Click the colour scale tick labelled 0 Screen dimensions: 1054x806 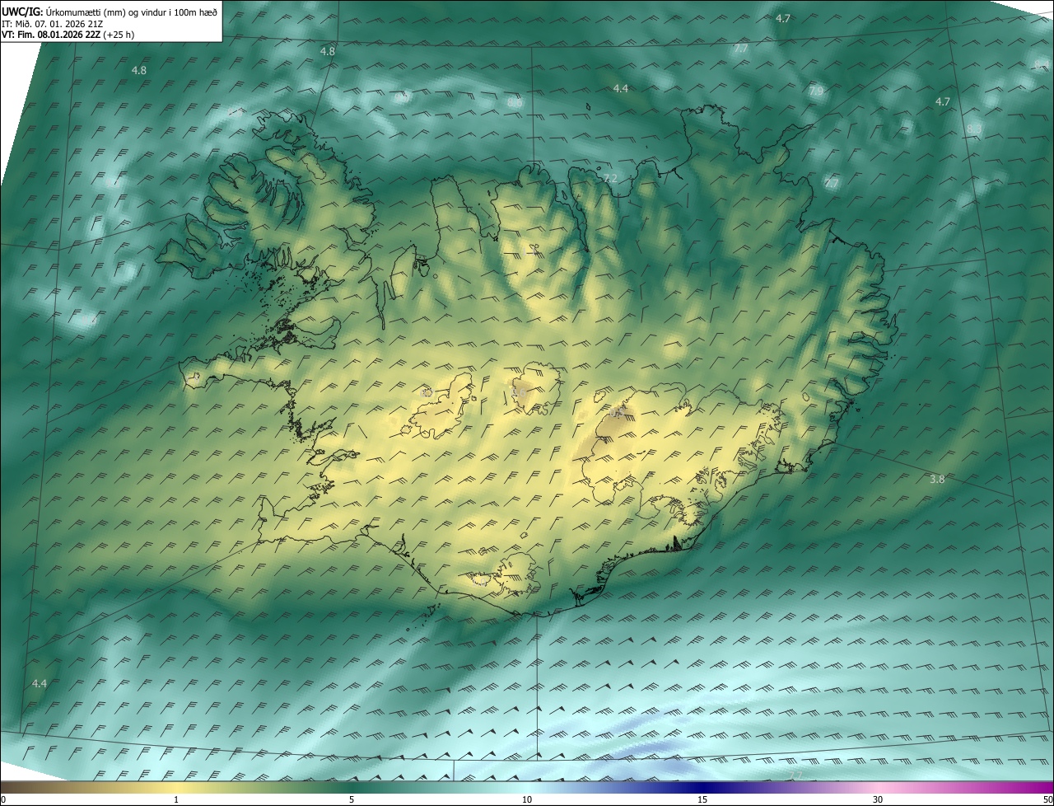point(2,799)
